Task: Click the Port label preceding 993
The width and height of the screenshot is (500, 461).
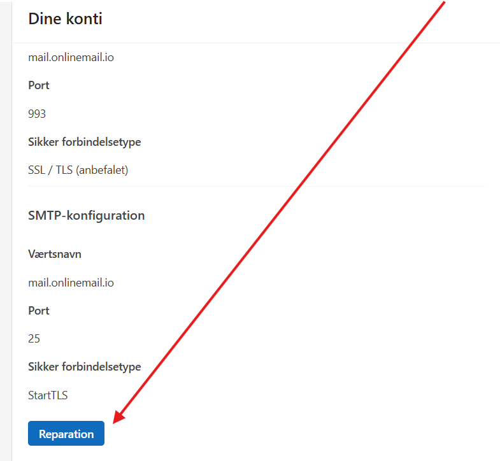Action: tap(39, 85)
